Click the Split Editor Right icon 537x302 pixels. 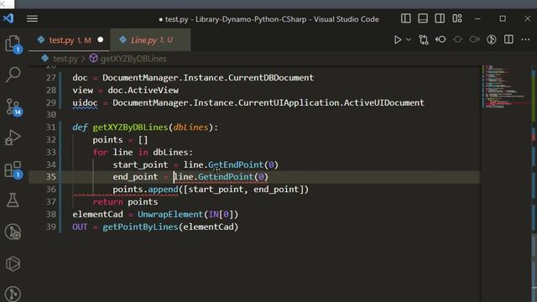pos(508,39)
